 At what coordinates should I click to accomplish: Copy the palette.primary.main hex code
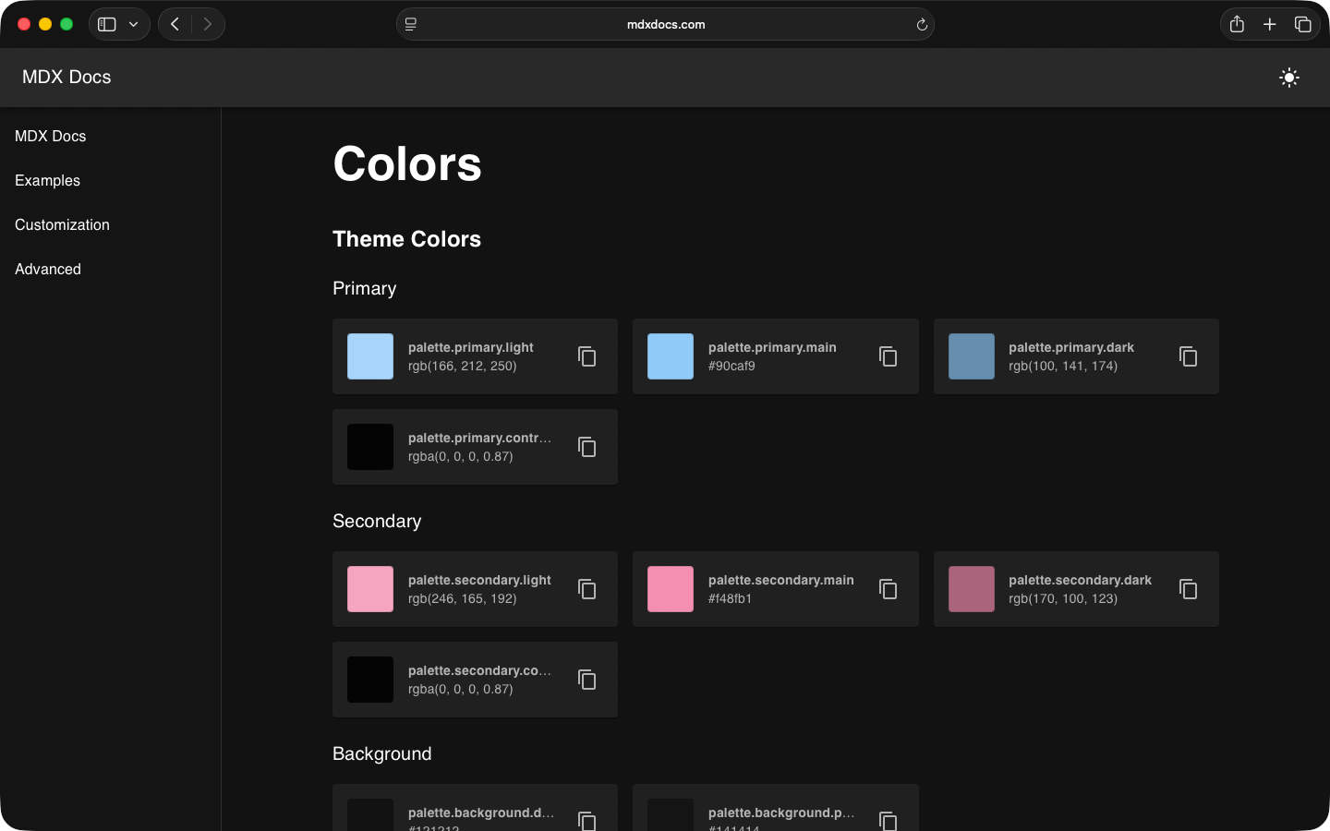[888, 356]
